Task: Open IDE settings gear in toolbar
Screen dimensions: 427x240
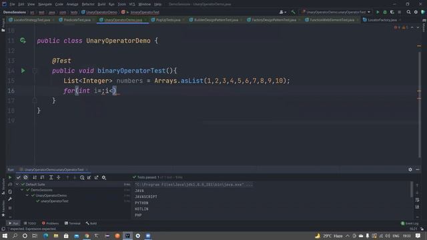Action: 416,12
